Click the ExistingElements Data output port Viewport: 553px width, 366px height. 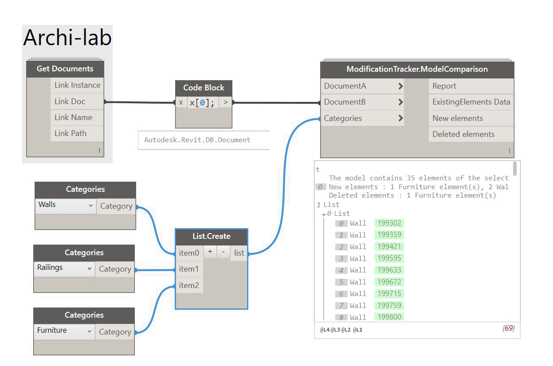(x=471, y=102)
